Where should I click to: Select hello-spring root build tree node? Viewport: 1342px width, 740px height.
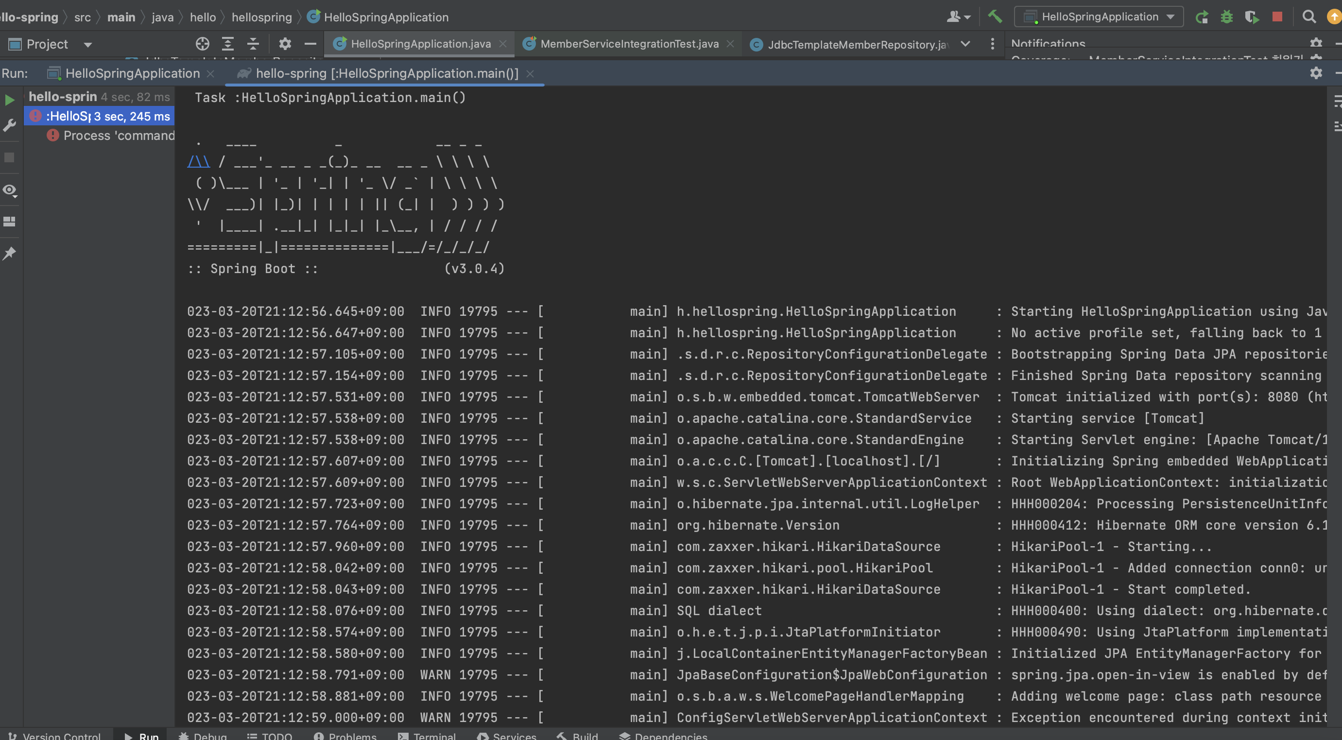tap(99, 97)
